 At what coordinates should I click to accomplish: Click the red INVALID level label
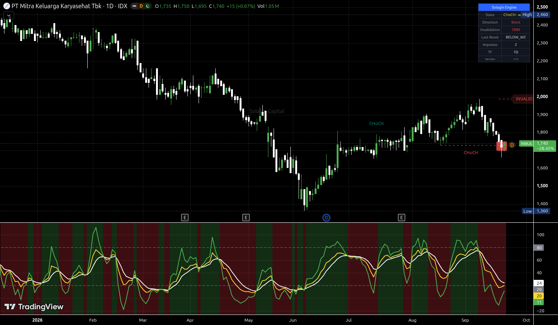(524, 99)
